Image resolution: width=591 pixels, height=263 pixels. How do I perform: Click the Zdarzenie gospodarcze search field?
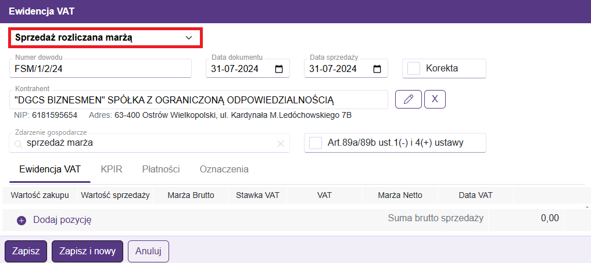point(149,143)
